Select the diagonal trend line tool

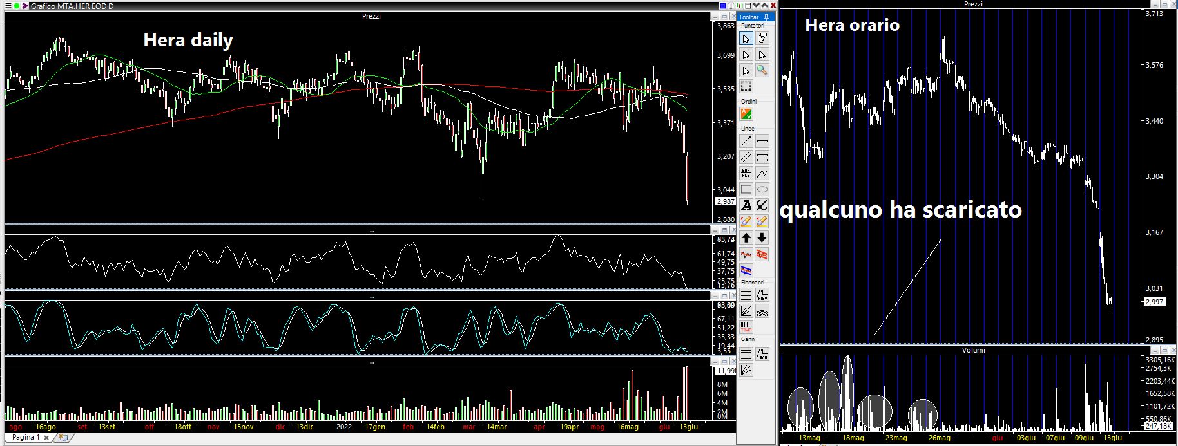coord(746,141)
